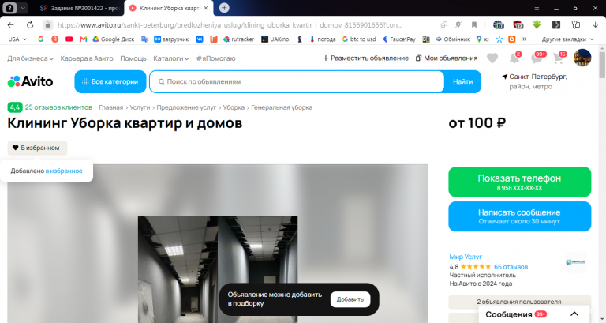The width and height of the screenshot is (606, 323).
Task: Open the Все категории button
Action: point(110,81)
